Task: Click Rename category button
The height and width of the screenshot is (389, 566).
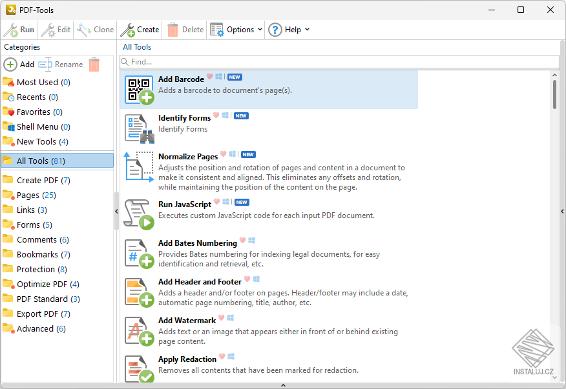Action: [61, 65]
